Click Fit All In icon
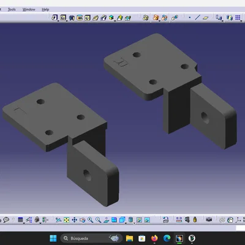 click(x=67, y=220)
